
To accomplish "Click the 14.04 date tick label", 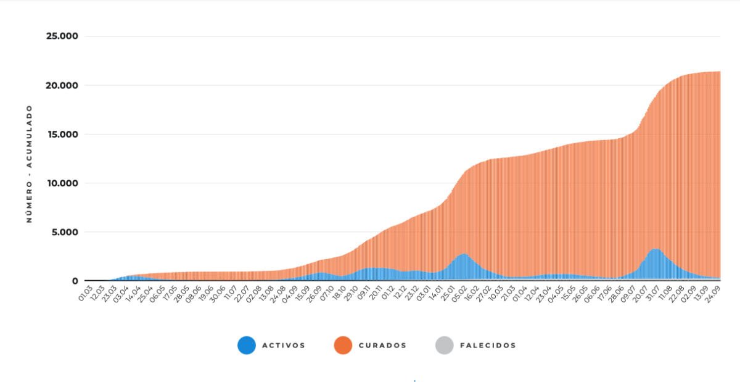I will click(x=134, y=293).
